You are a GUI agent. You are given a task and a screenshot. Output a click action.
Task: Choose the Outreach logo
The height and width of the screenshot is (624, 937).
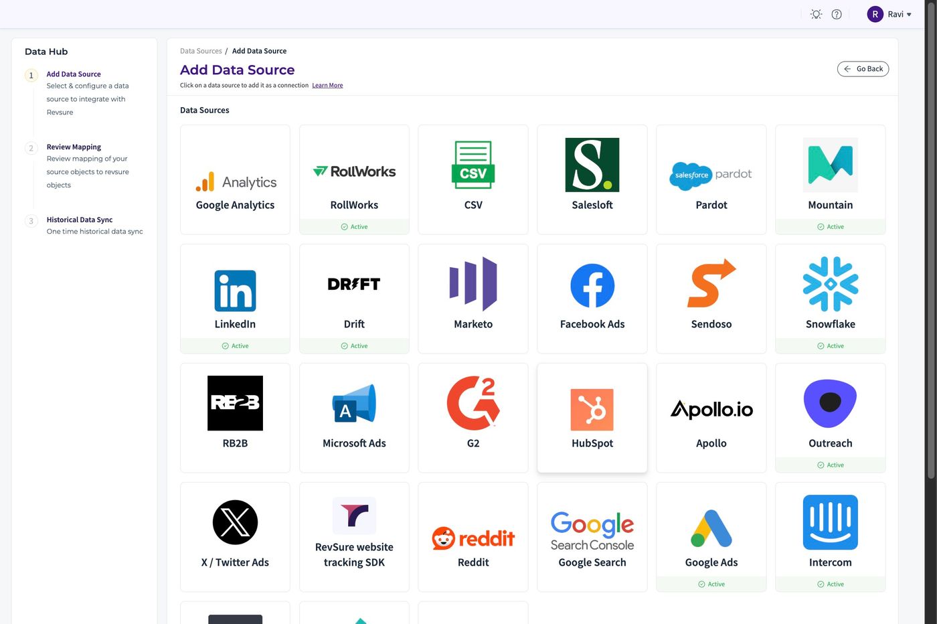831,403
